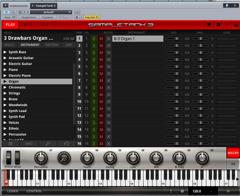Click the CH channel editor button

coord(77,12)
